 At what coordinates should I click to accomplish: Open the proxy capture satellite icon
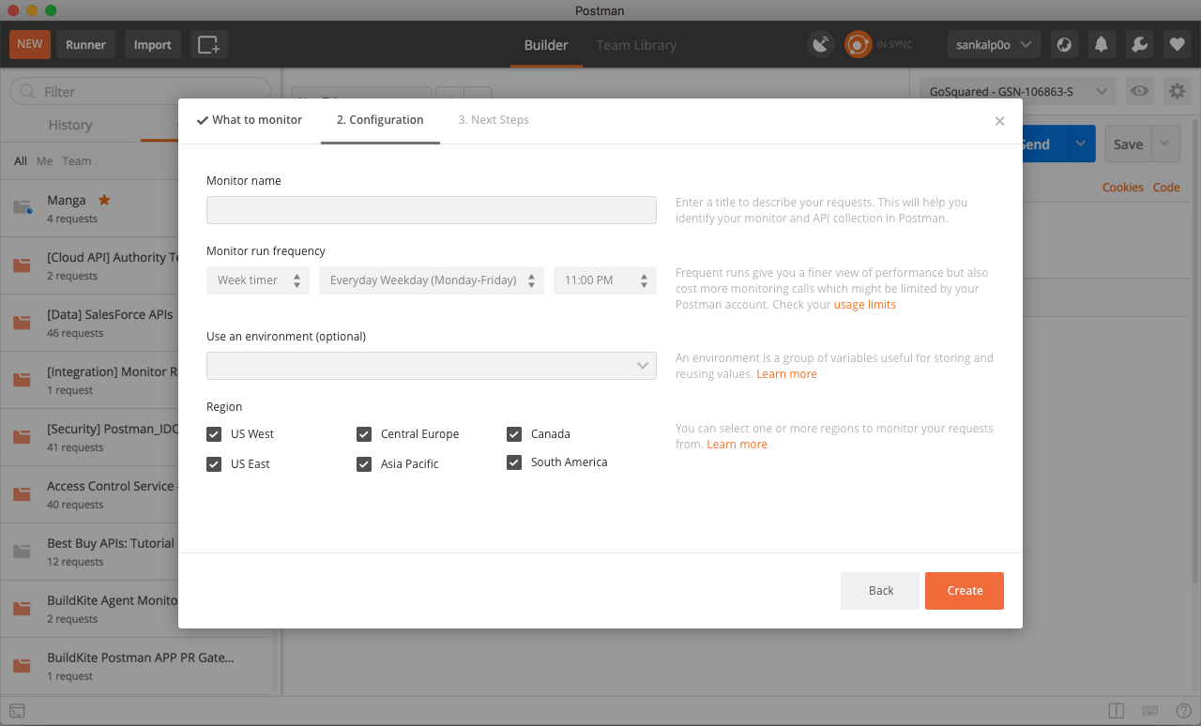(821, 44)
